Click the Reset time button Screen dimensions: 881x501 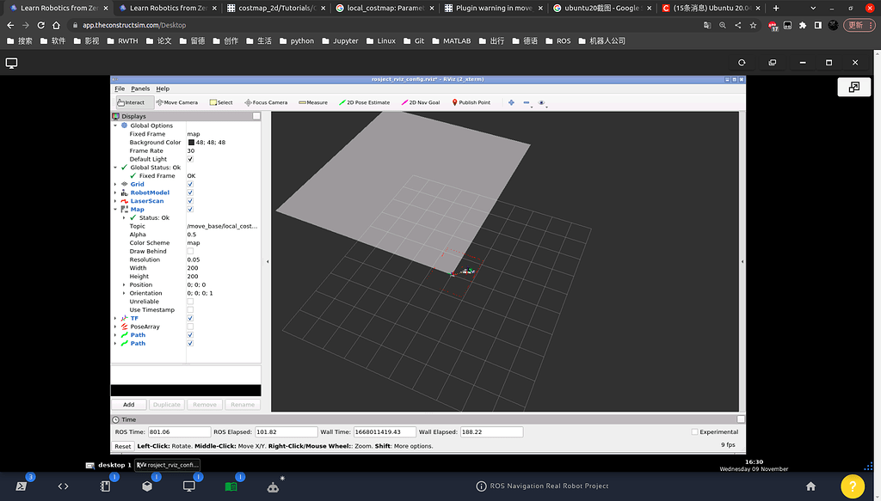(122, 447)
